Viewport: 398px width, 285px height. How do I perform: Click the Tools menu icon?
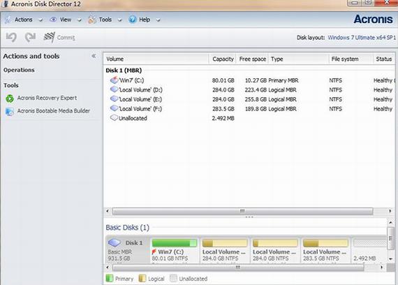pyautogui.click(x=92, y=20)
